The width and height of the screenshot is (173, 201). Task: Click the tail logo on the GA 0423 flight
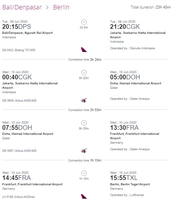coord(84,50)
